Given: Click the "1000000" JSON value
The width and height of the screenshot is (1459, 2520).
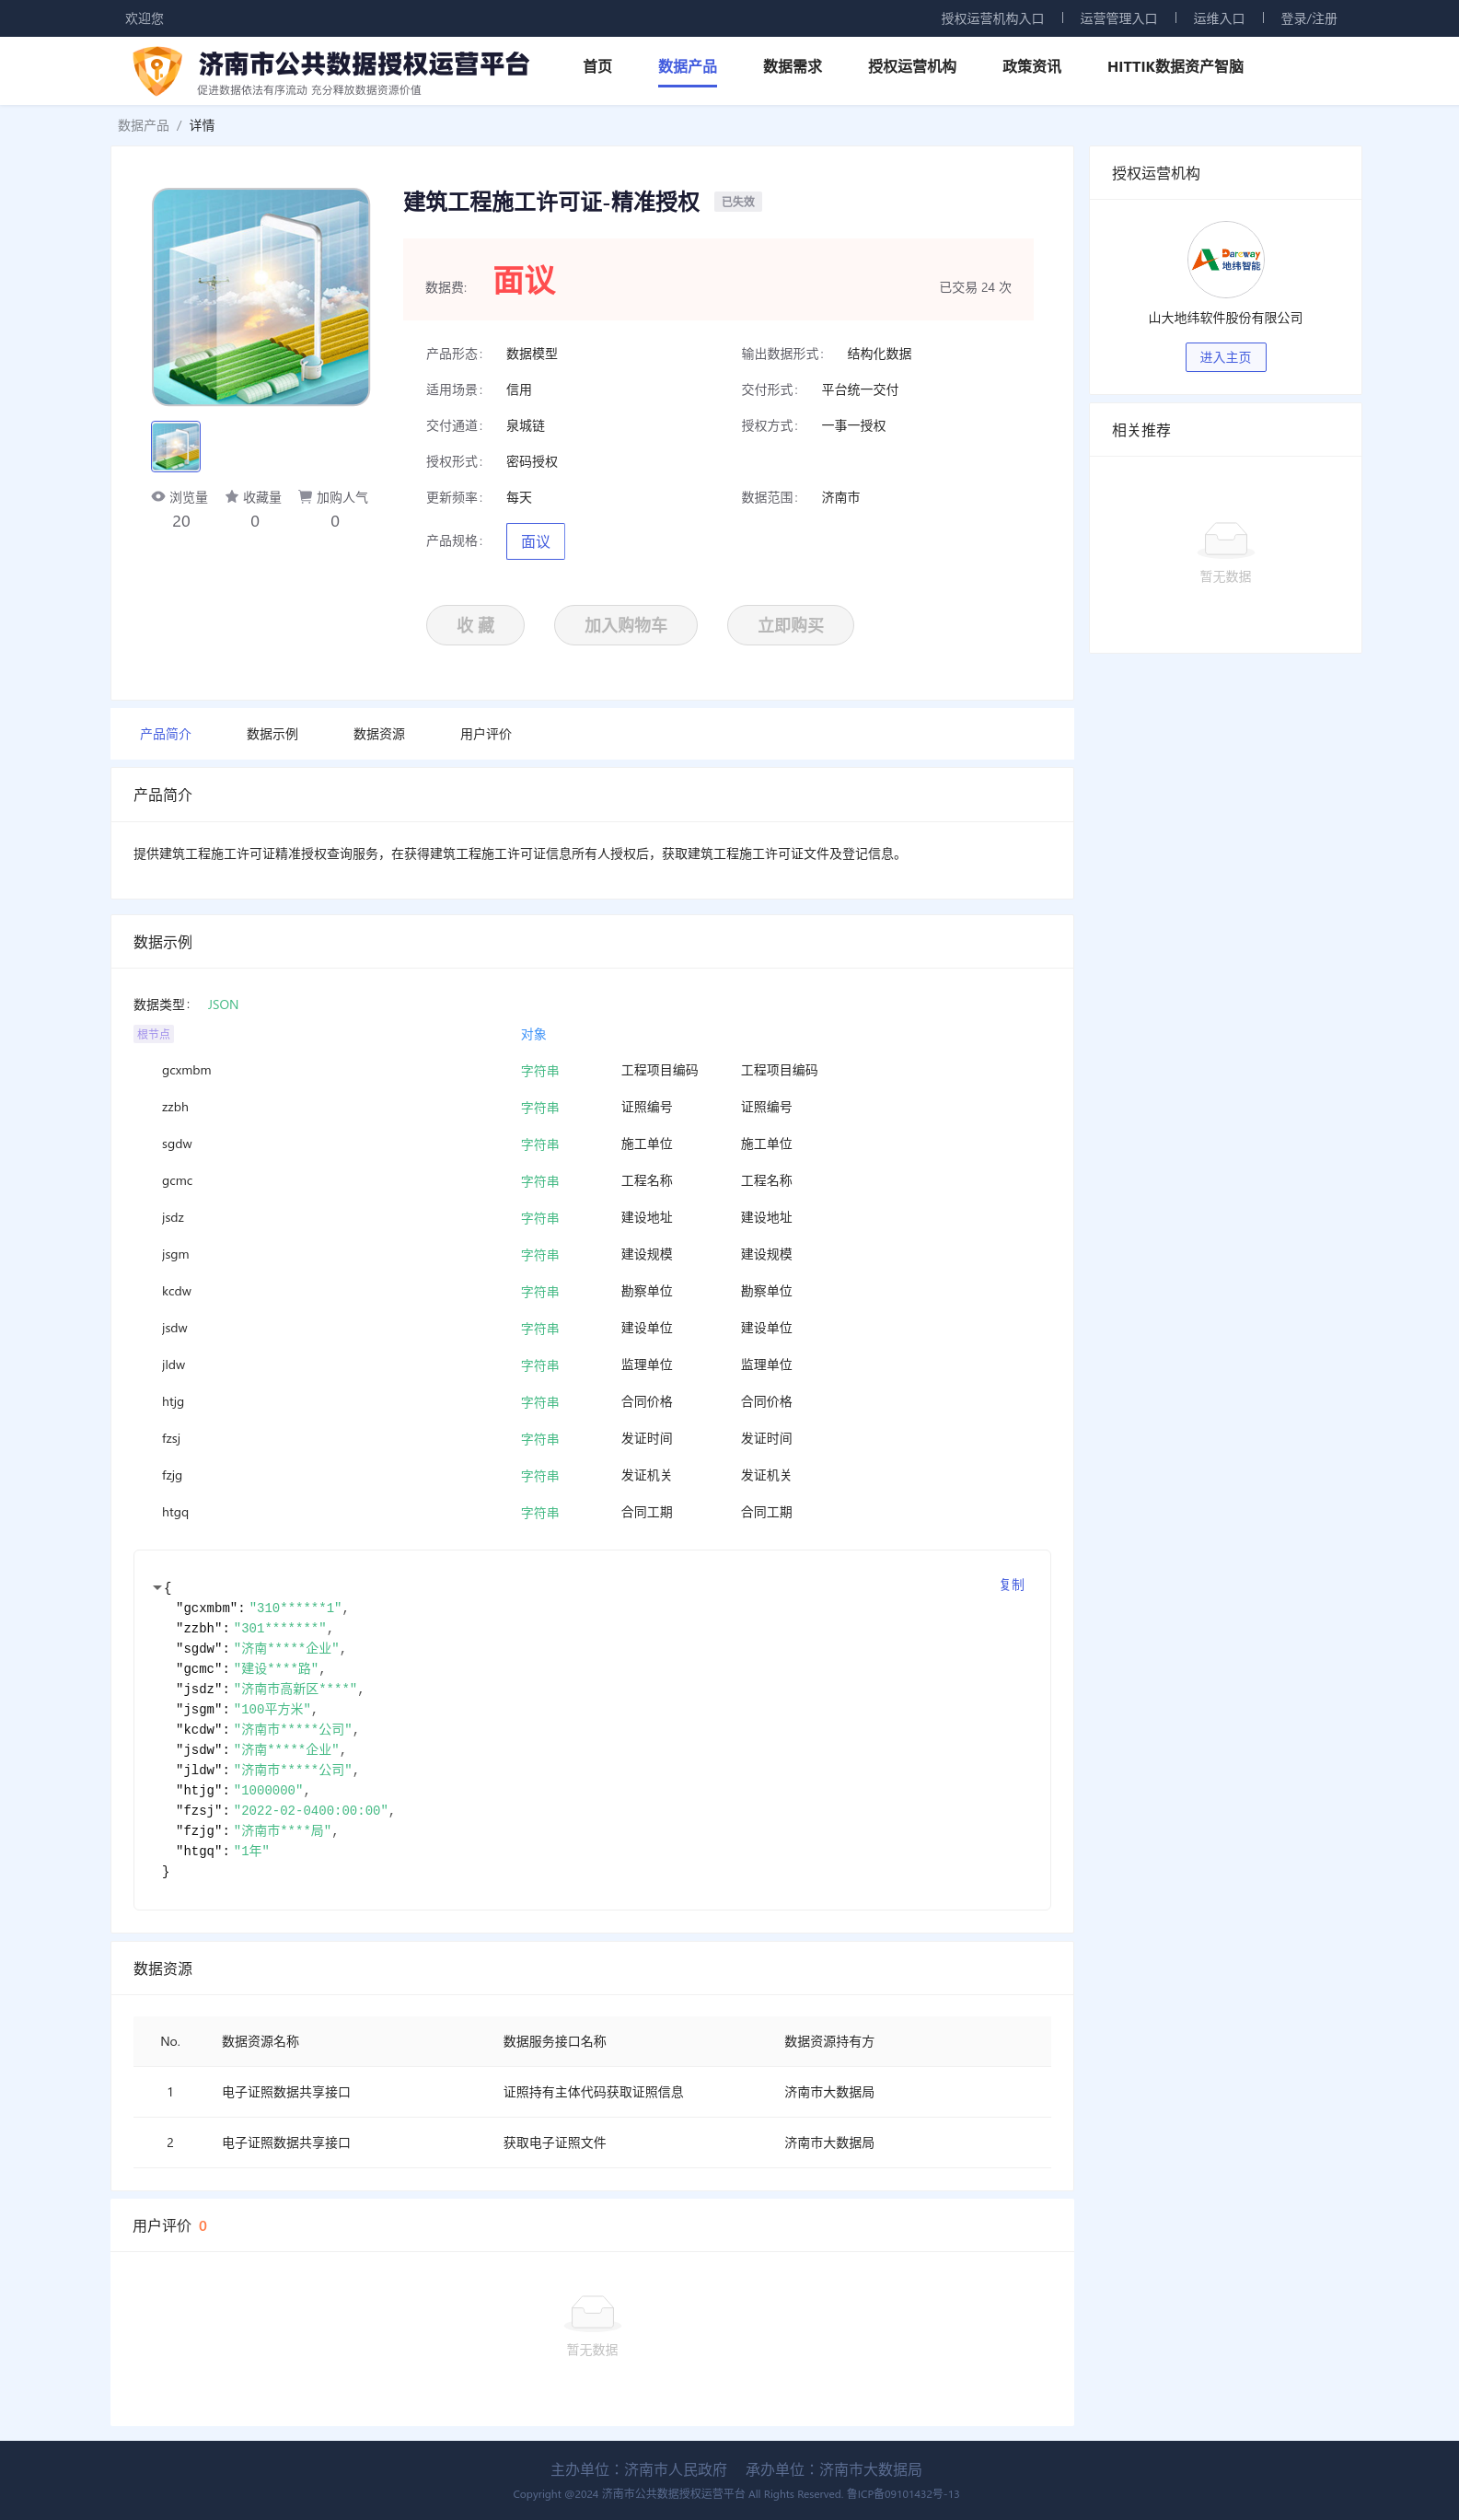Looking at the screenshot, I should coord(268,1790).
